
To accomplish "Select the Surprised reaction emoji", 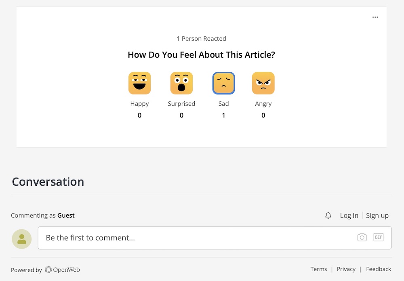I will coord(181,83).
